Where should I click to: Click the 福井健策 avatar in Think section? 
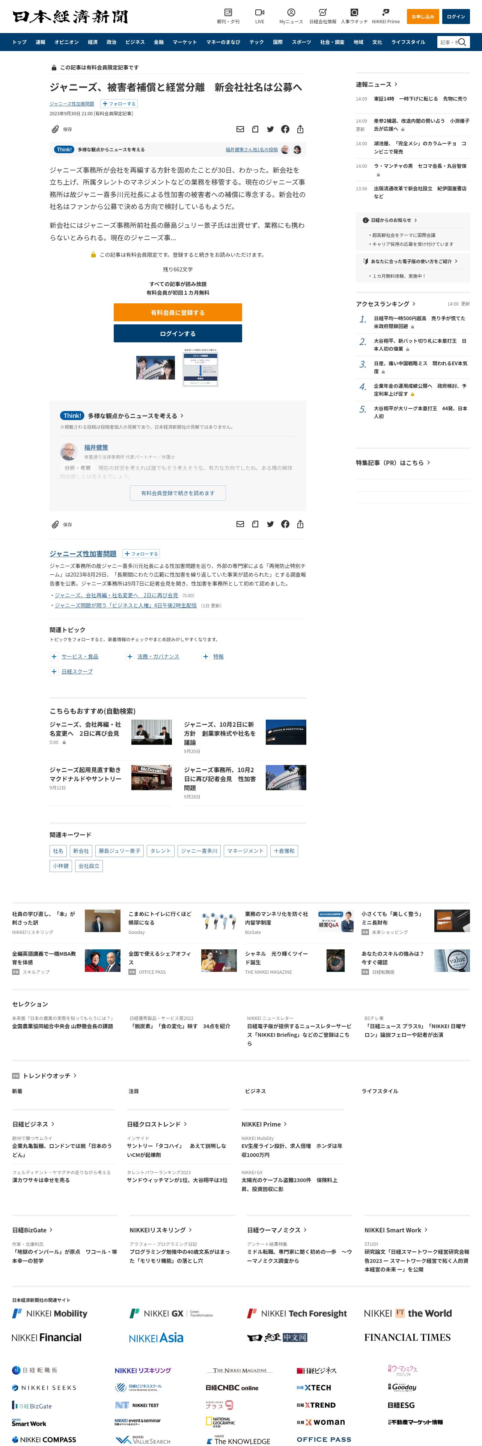point(69,452)
